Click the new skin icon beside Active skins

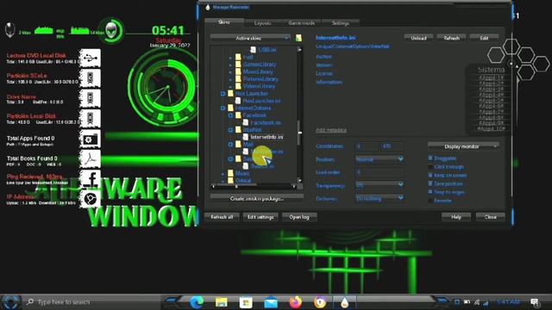click(x=298, y=38)
